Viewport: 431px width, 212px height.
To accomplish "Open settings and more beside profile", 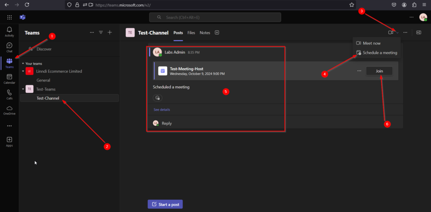I will coord(412,17).
